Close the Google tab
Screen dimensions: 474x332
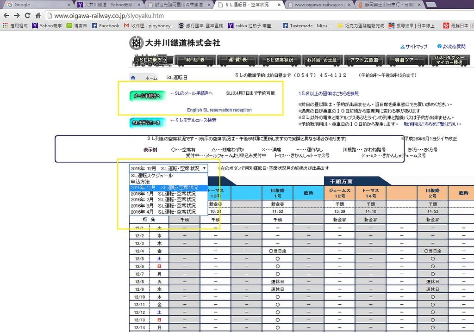(x=69, y=5)
